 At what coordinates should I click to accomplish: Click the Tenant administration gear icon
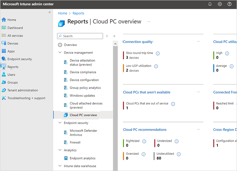(x=4, y=90)
